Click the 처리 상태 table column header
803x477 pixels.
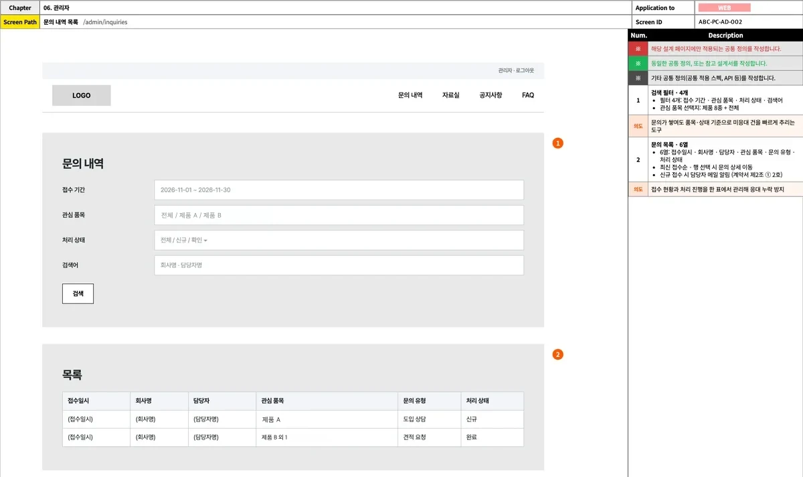[x=493, y=401]
